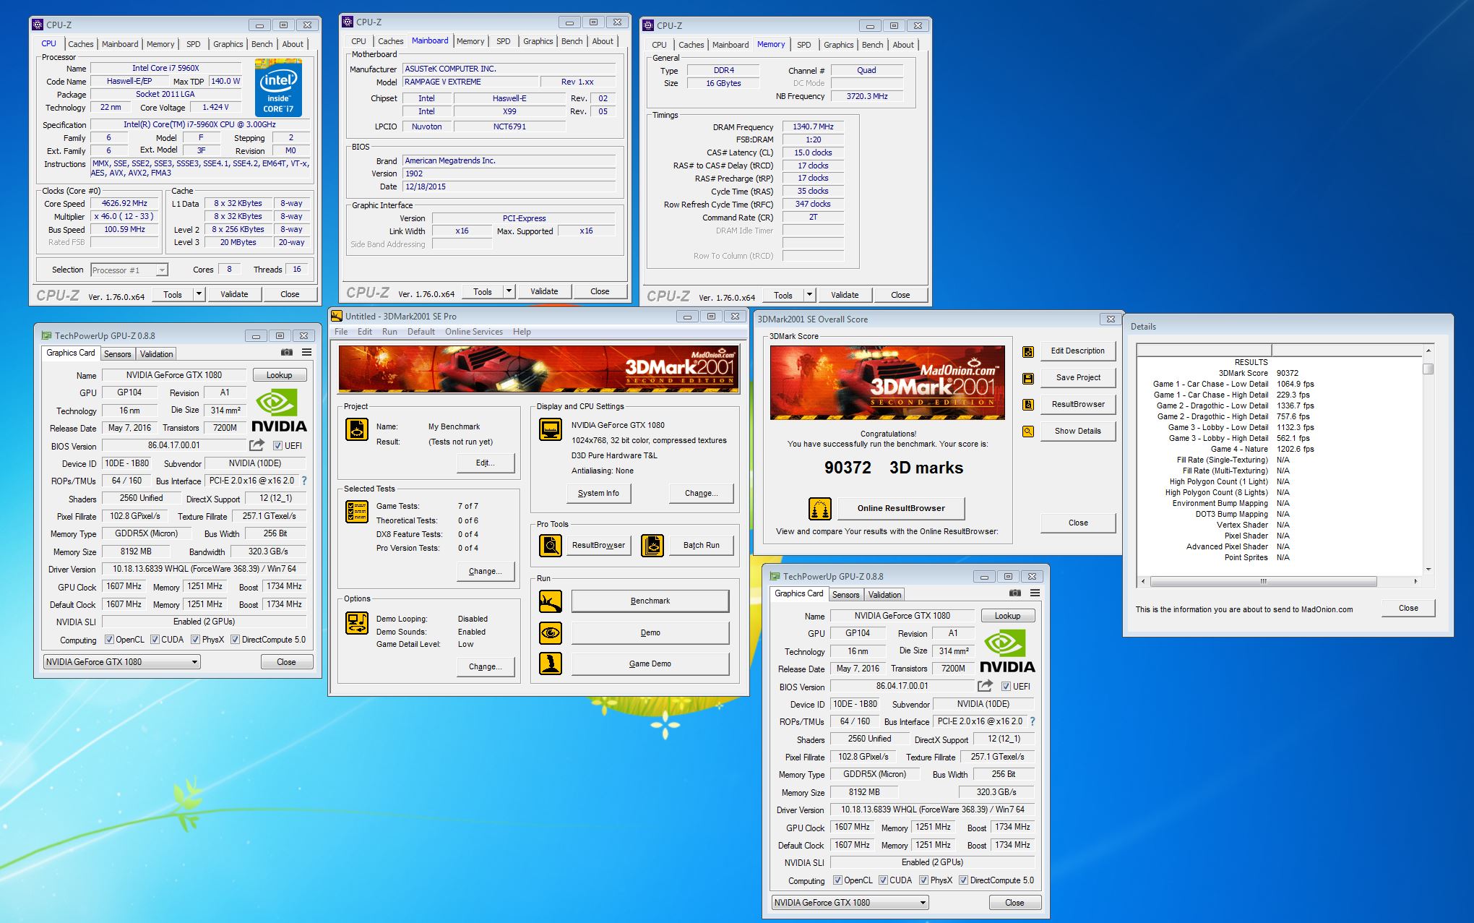This screenshot has width=1474, height=923.
Task: Toggle OpenCL checkbox in bottom-right GPU-Z window
Action: (x=837, y=880)
